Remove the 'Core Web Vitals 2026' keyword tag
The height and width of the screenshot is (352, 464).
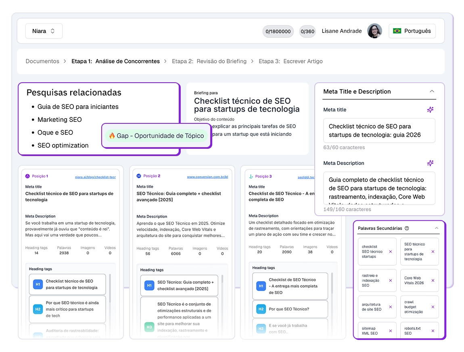(x=433, y=281)
